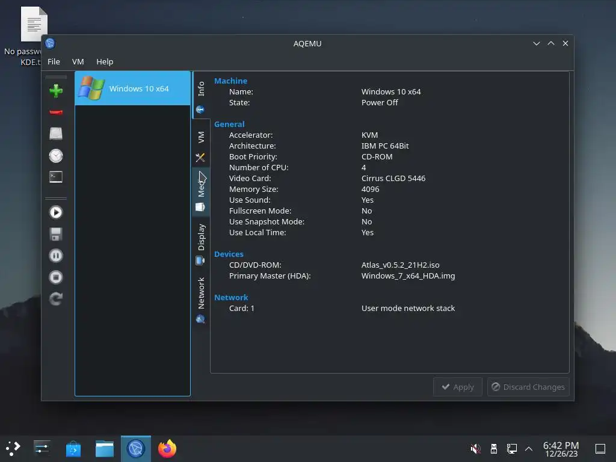Screen dimensions: 616x462
Task: Open Discover store from taskbar
Action: 73,449
